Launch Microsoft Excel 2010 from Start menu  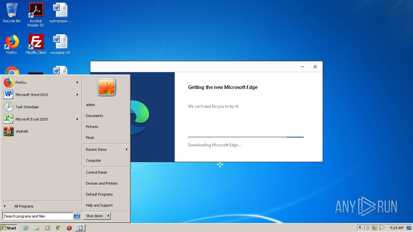(x=41, y=119)
